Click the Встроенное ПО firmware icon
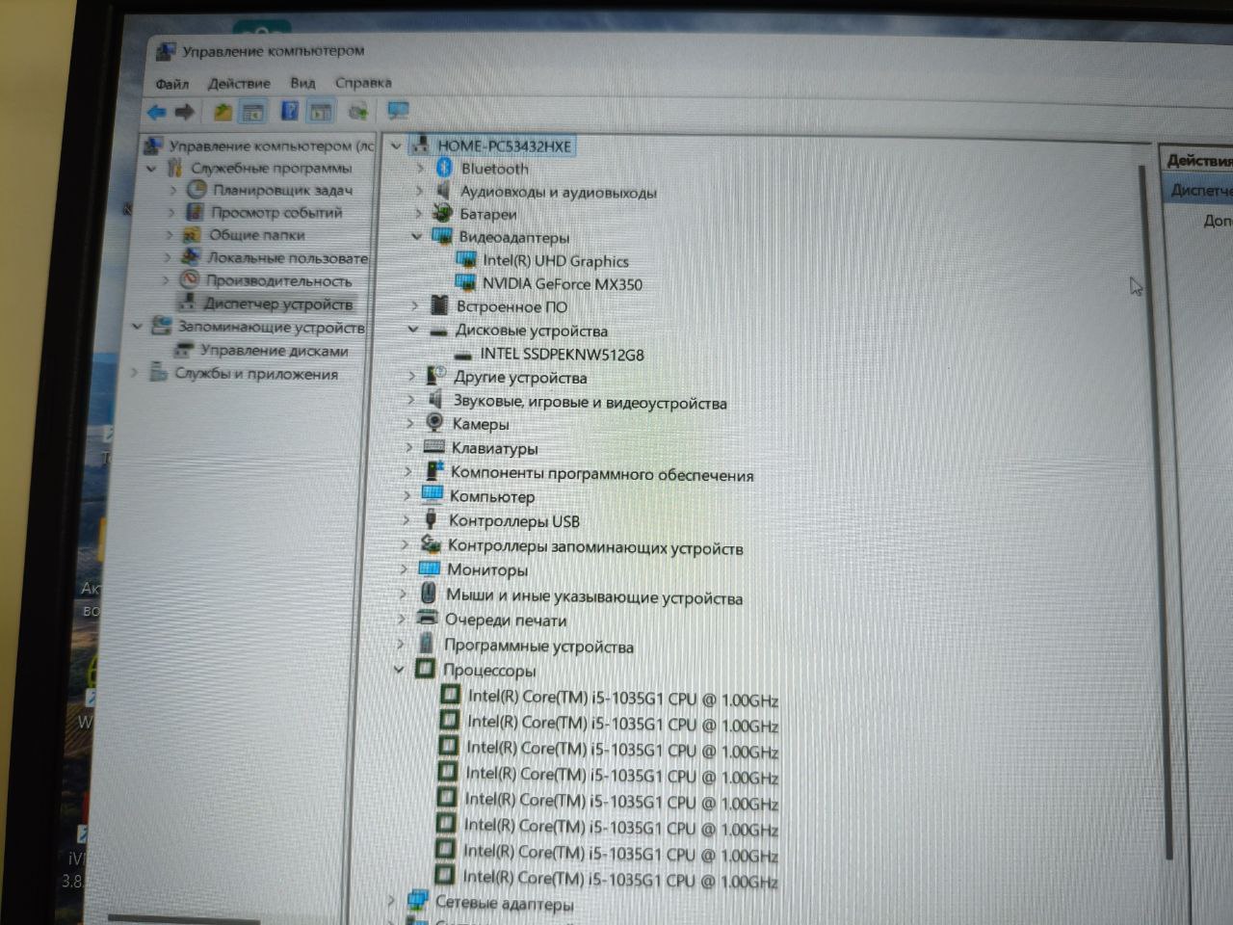 pyautogui.click(x=439, y=305)
